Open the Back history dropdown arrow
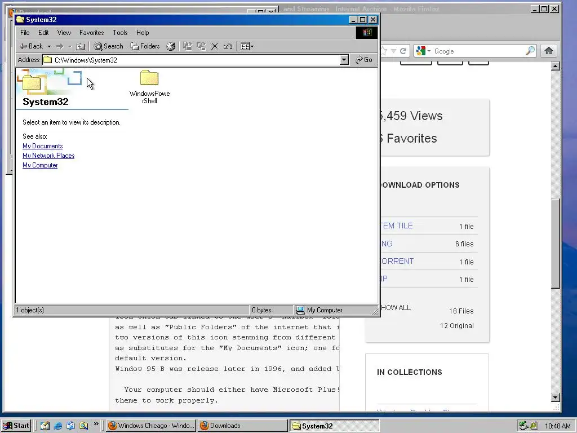Image resolution: width=577 pixels, height=433 pixels. tap(49, 46)
